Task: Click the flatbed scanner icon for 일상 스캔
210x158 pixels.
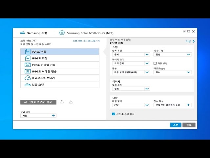Action: pos(28,85)
